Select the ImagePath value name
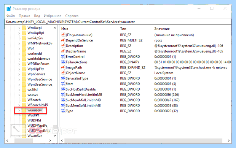The image size is (236, 148). coord(74,68)
